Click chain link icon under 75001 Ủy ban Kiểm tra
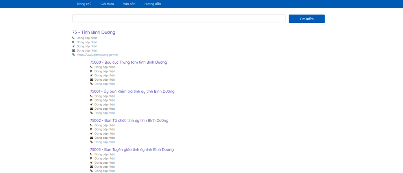This screenshot has height=173, width=403. (x=91, y=113)
